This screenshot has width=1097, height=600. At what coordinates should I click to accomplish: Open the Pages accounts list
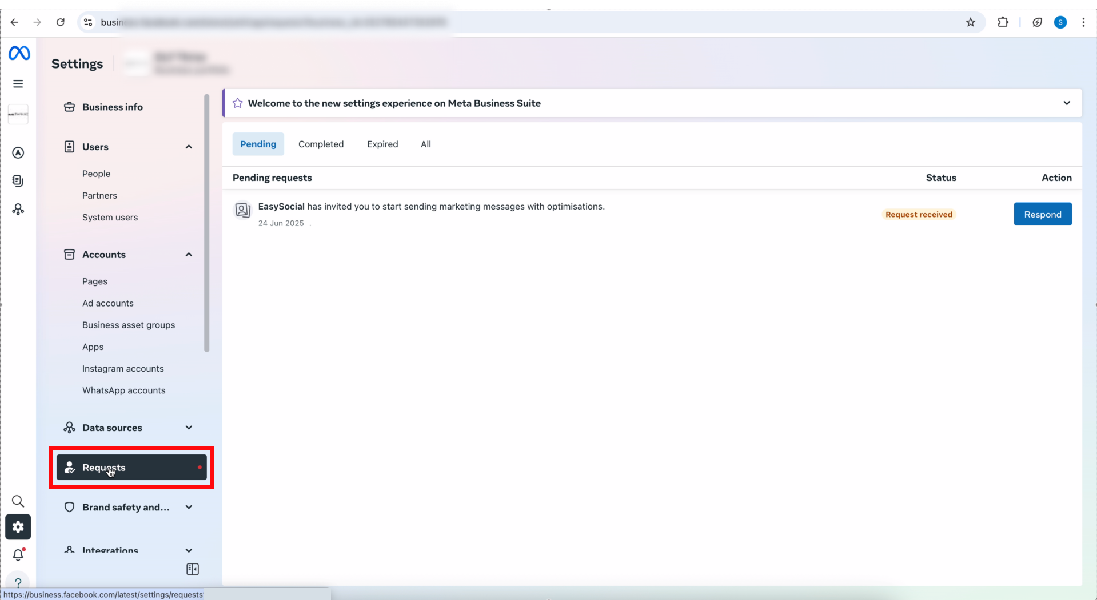pyautogui.click(x=94, y=281)
